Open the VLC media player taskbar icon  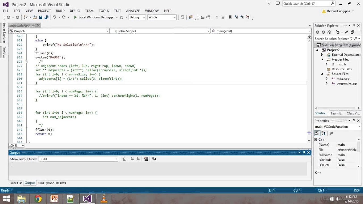104,199
